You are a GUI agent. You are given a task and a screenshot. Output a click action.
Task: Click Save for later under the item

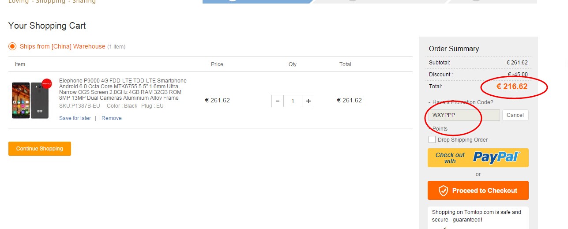coord(75,118)
